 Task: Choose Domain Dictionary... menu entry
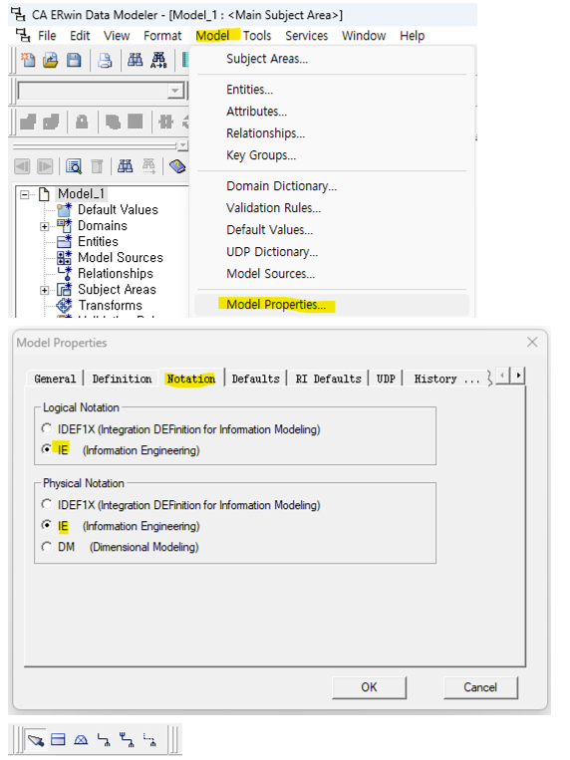tap(281, 186)
